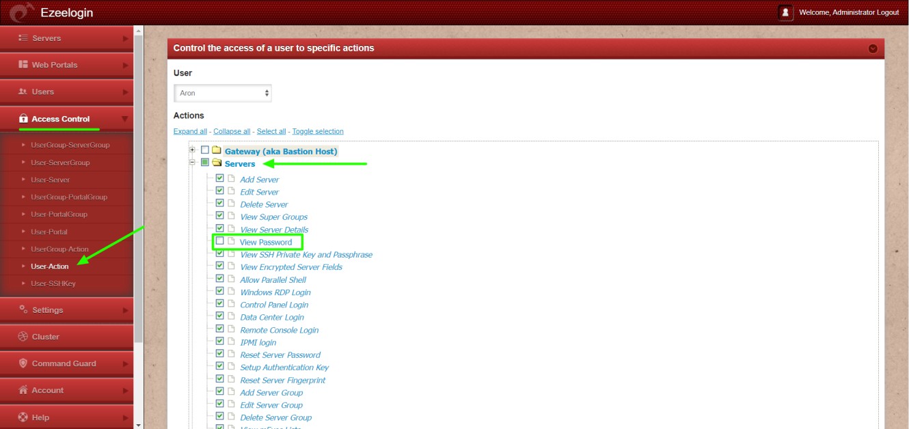The width and height of the screenshot is (909, 429).
Task: Collapse the panel with round header button
Action: click(873, 49)
